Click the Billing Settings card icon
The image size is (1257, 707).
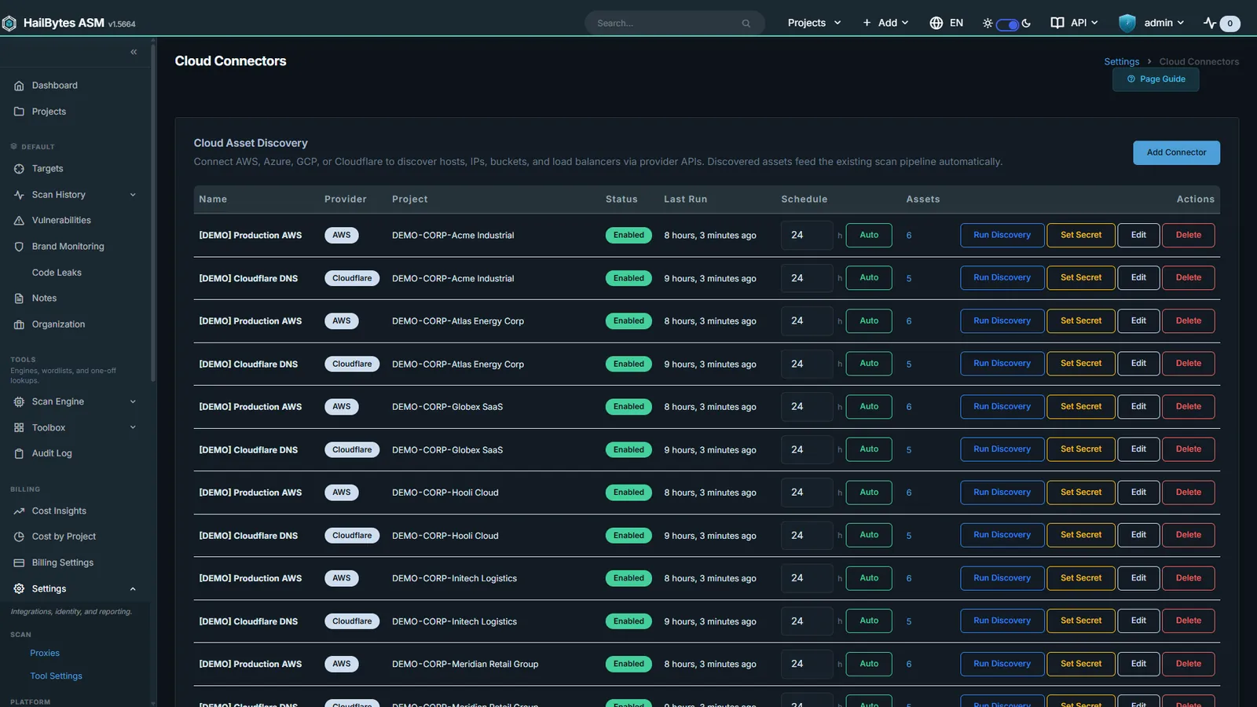coord(19,562)
